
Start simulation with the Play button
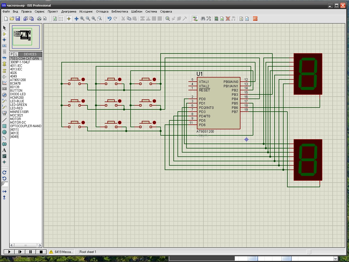(x=9, y=252)
